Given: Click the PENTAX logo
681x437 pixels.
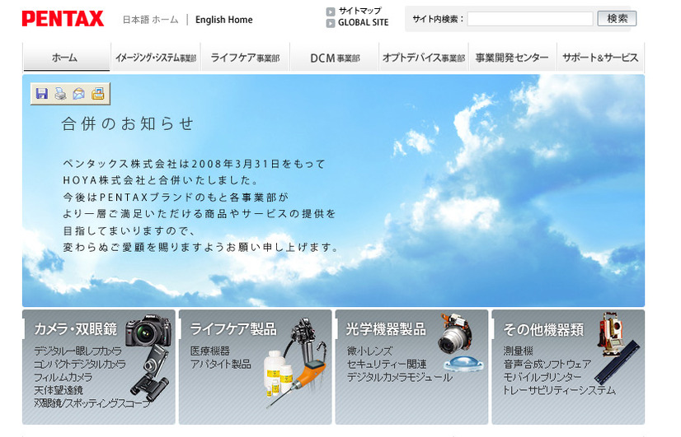Looking at the screenshot, I should coord(63,19).
